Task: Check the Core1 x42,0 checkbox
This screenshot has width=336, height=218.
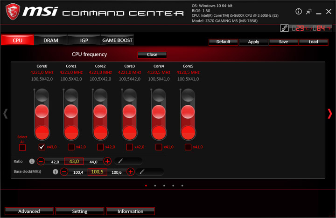Action: pos(71,147)
